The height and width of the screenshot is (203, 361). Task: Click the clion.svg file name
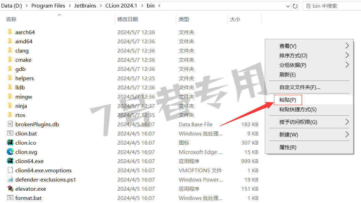[26, 152]
